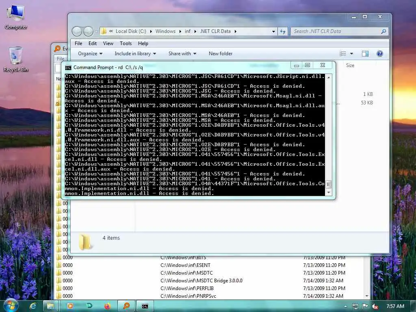Expand the Organize dropdown
The height and width of the screenshot is (312, 416).
tap(90, 54)
